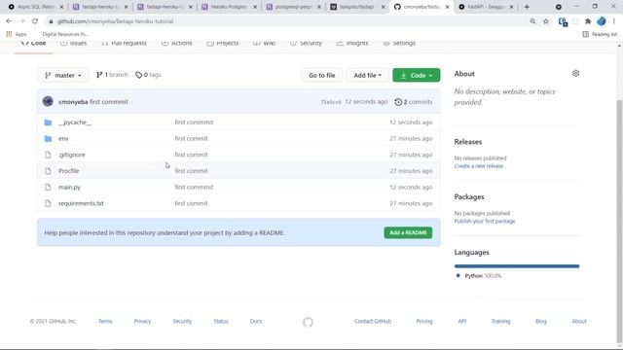Click Go to file button
Viewport: 623px width, 350px height.
pos(322,75)
